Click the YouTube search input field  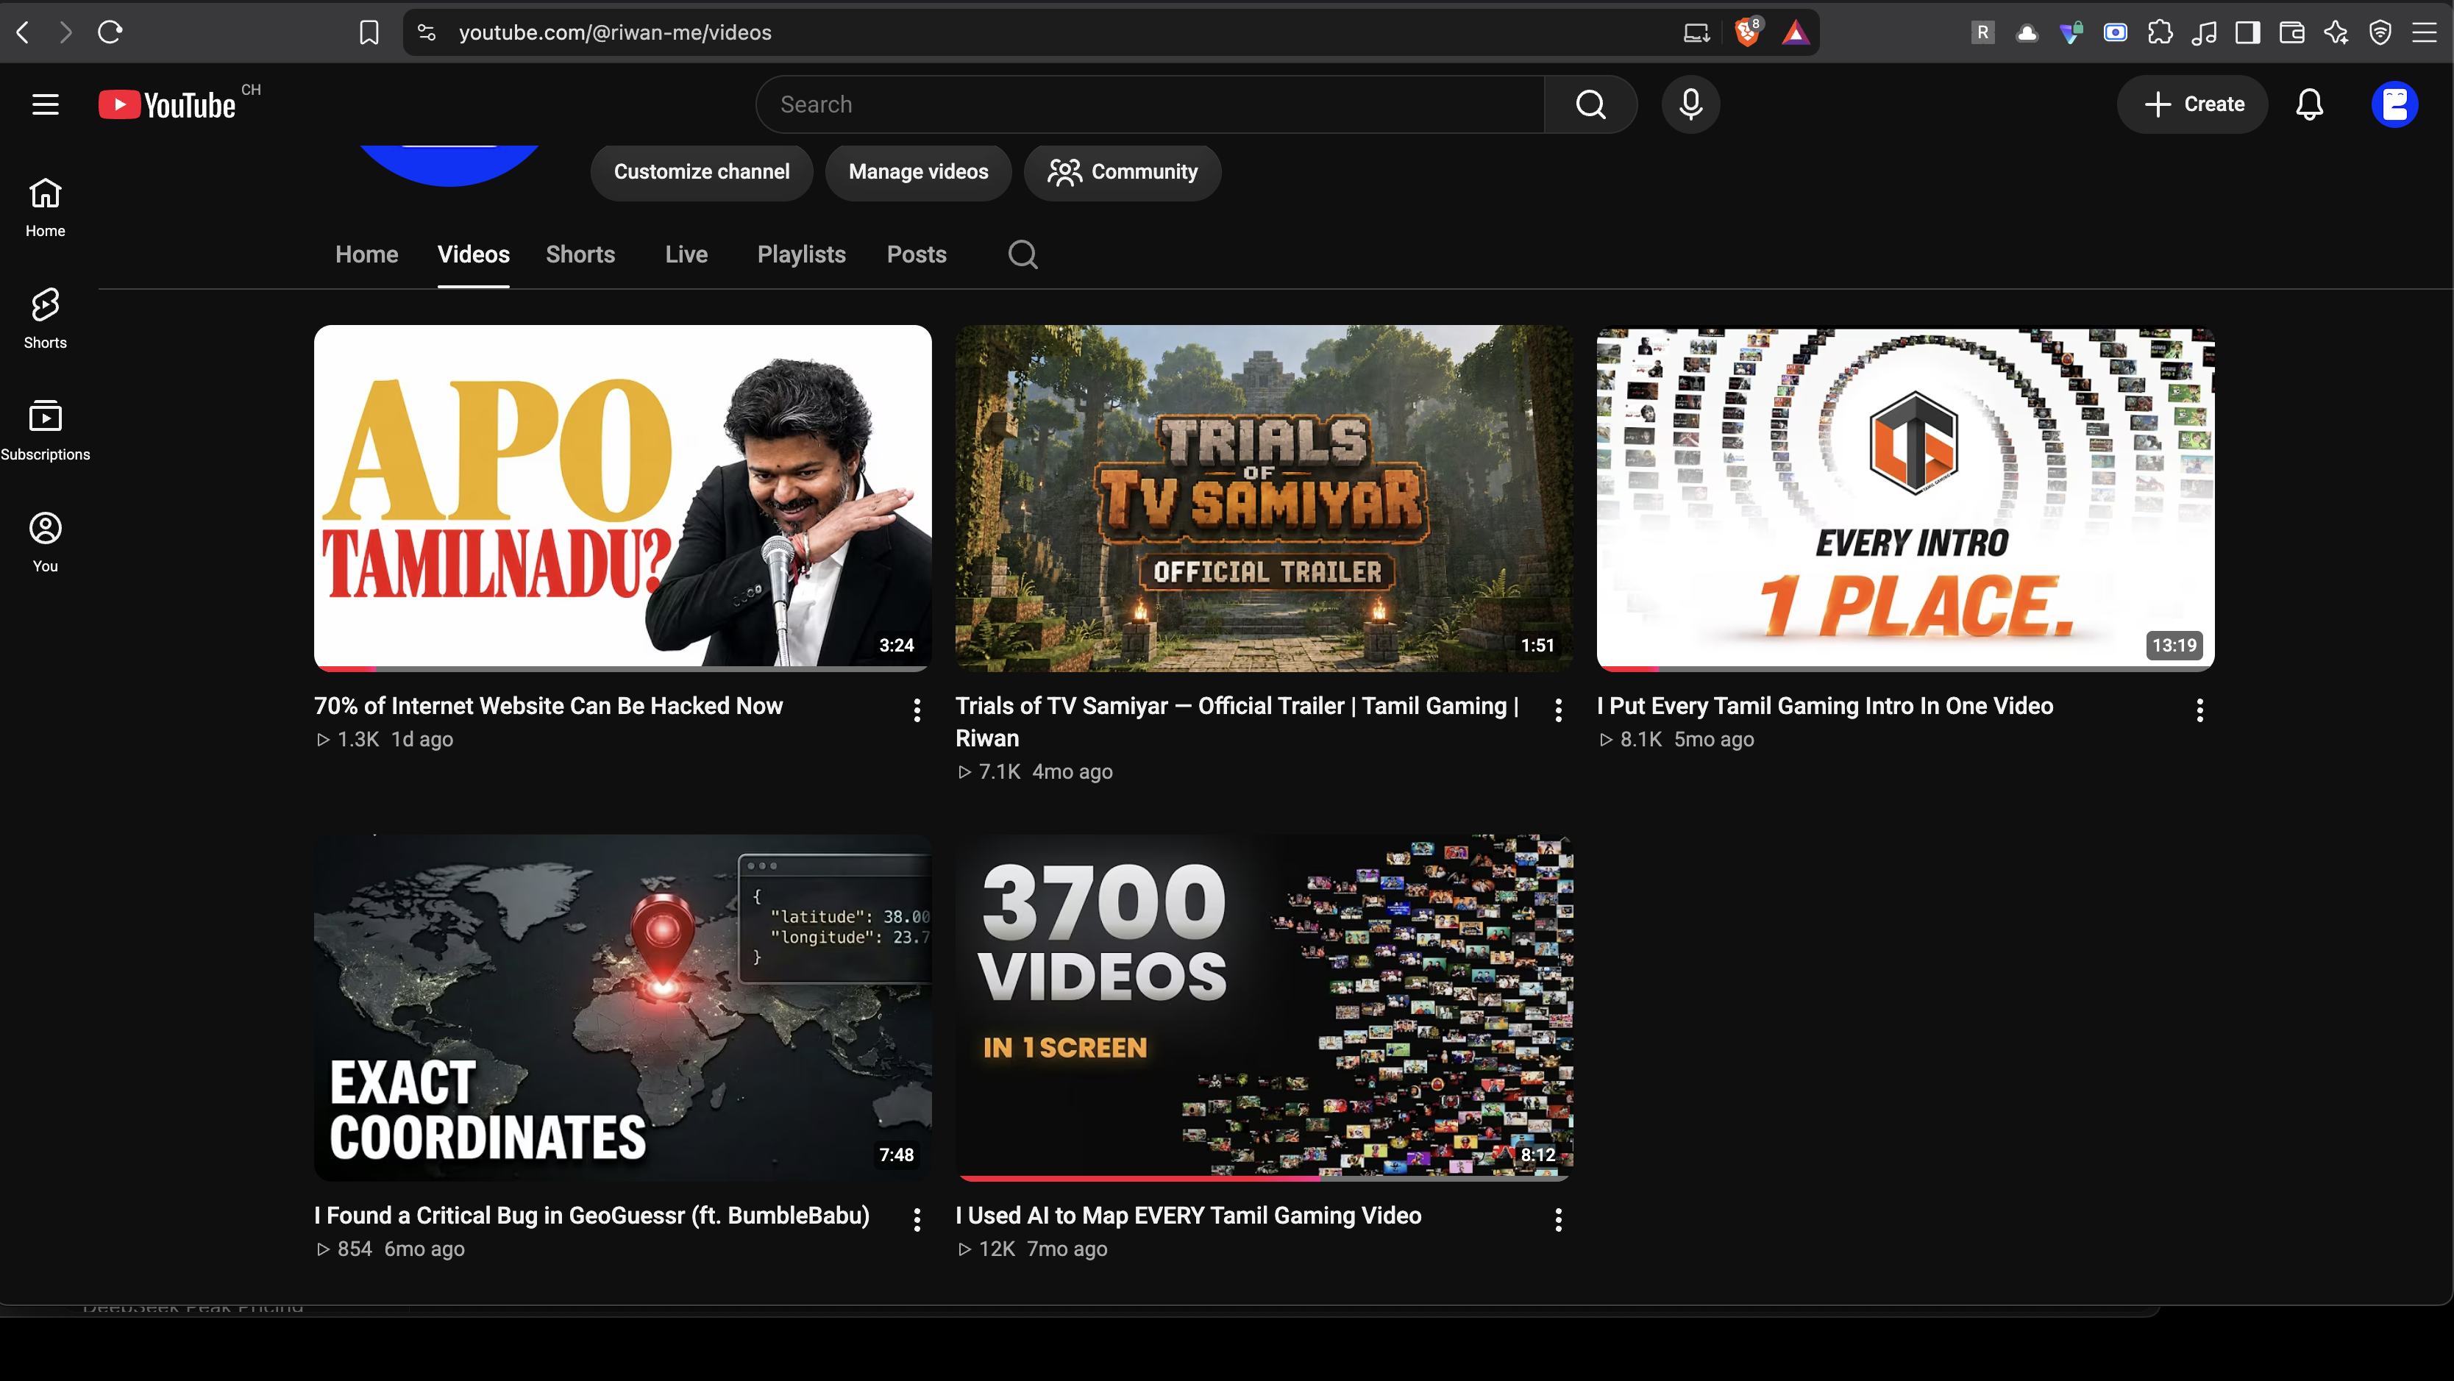coord(1150,104)
